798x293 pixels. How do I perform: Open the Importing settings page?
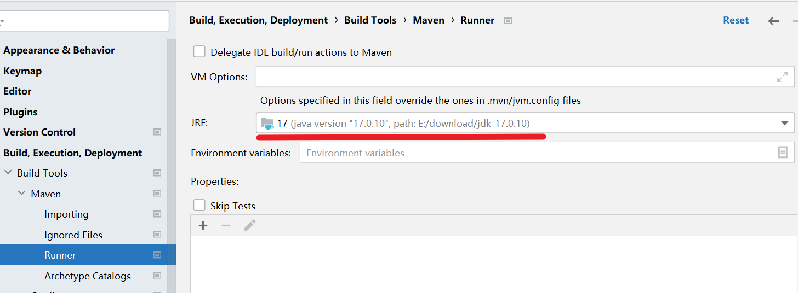[66, 214]
